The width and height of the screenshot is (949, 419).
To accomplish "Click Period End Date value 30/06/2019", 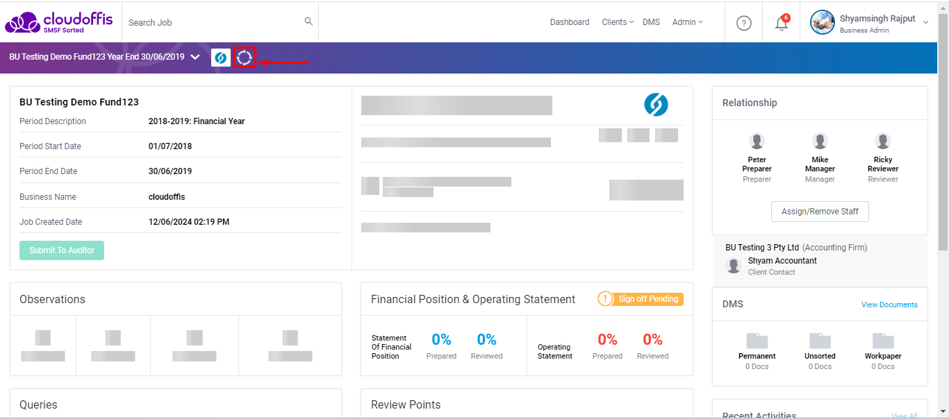I will (x=170, y=171).
